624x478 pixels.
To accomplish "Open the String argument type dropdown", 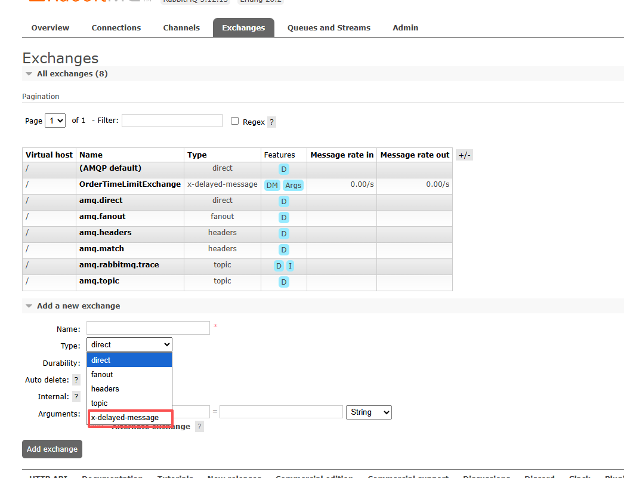I will (369, 412).
